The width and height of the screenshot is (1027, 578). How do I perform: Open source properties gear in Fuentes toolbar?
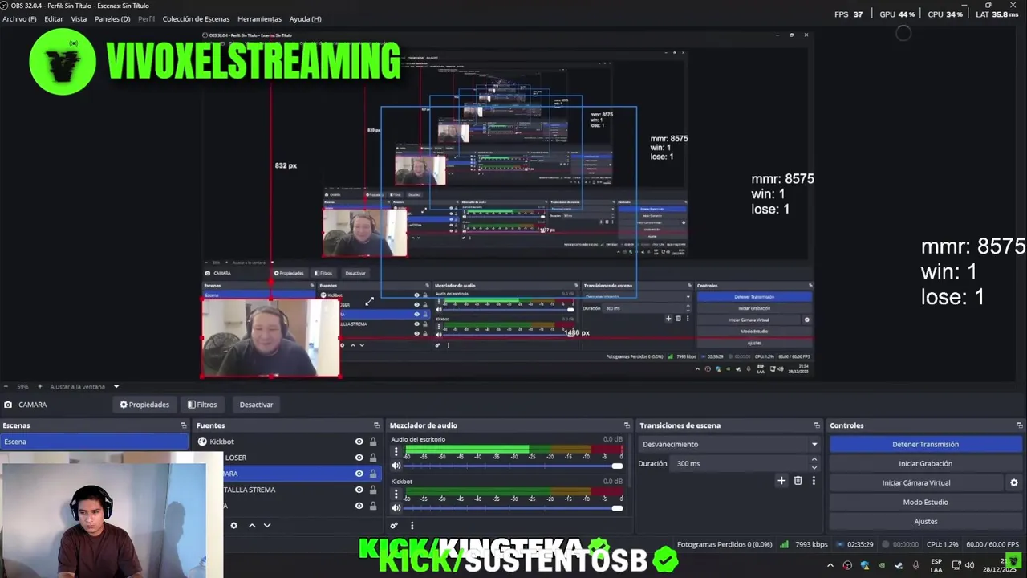[x=233, y=526]
